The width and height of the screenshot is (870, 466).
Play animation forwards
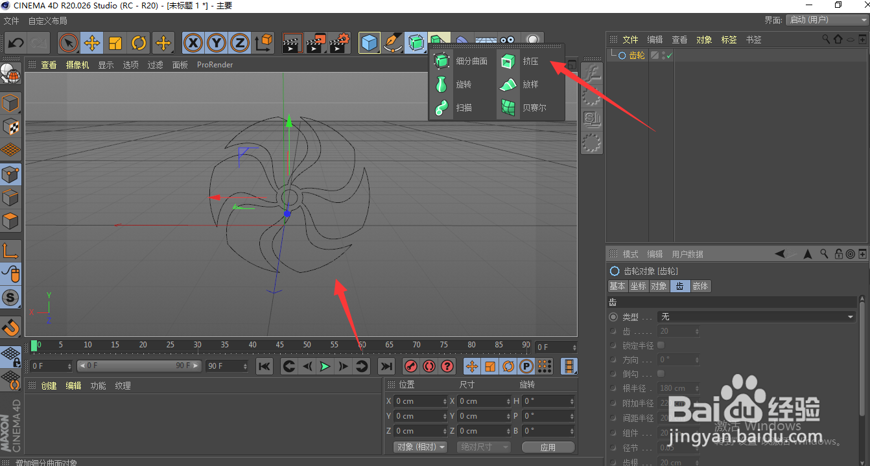pyautogui.click(x=325, y=366)
